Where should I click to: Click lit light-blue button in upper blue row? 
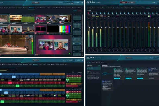point(14,77)
